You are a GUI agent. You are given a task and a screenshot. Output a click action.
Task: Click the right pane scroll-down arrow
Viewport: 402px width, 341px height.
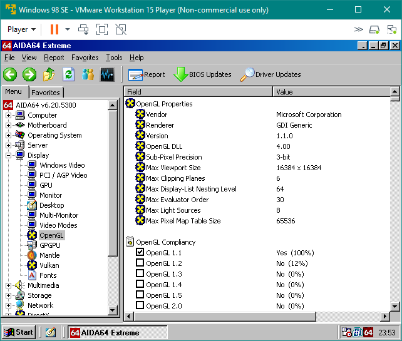pos(394,306)
